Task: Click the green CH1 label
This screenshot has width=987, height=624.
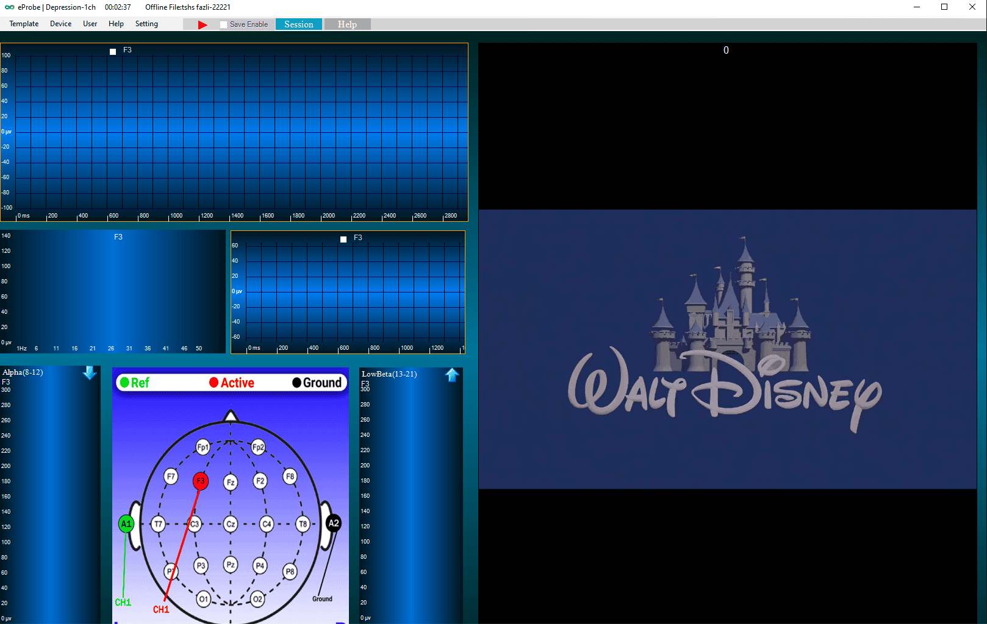Action: pos(123,602)
